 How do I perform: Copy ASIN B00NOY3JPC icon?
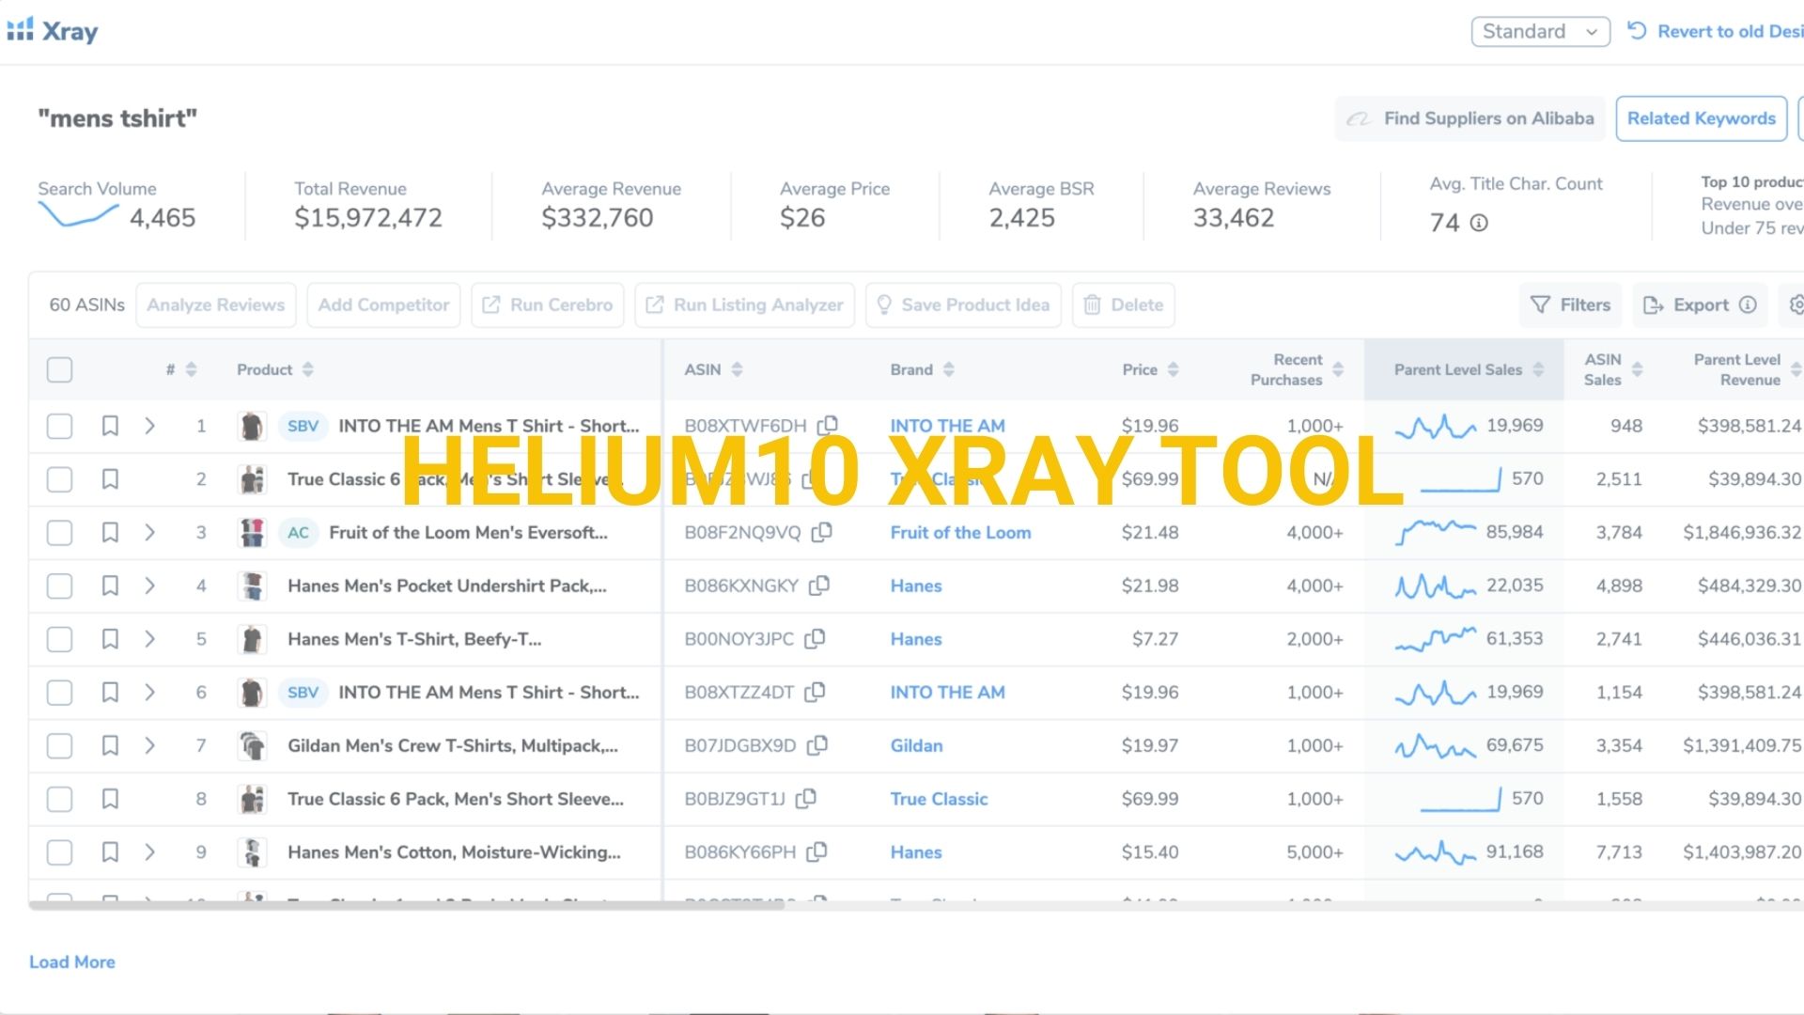[815, 639]
